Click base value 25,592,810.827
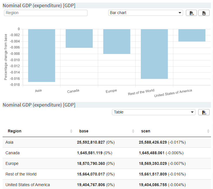213x189 pixels. pyautogui.click(x=91, y=142)
